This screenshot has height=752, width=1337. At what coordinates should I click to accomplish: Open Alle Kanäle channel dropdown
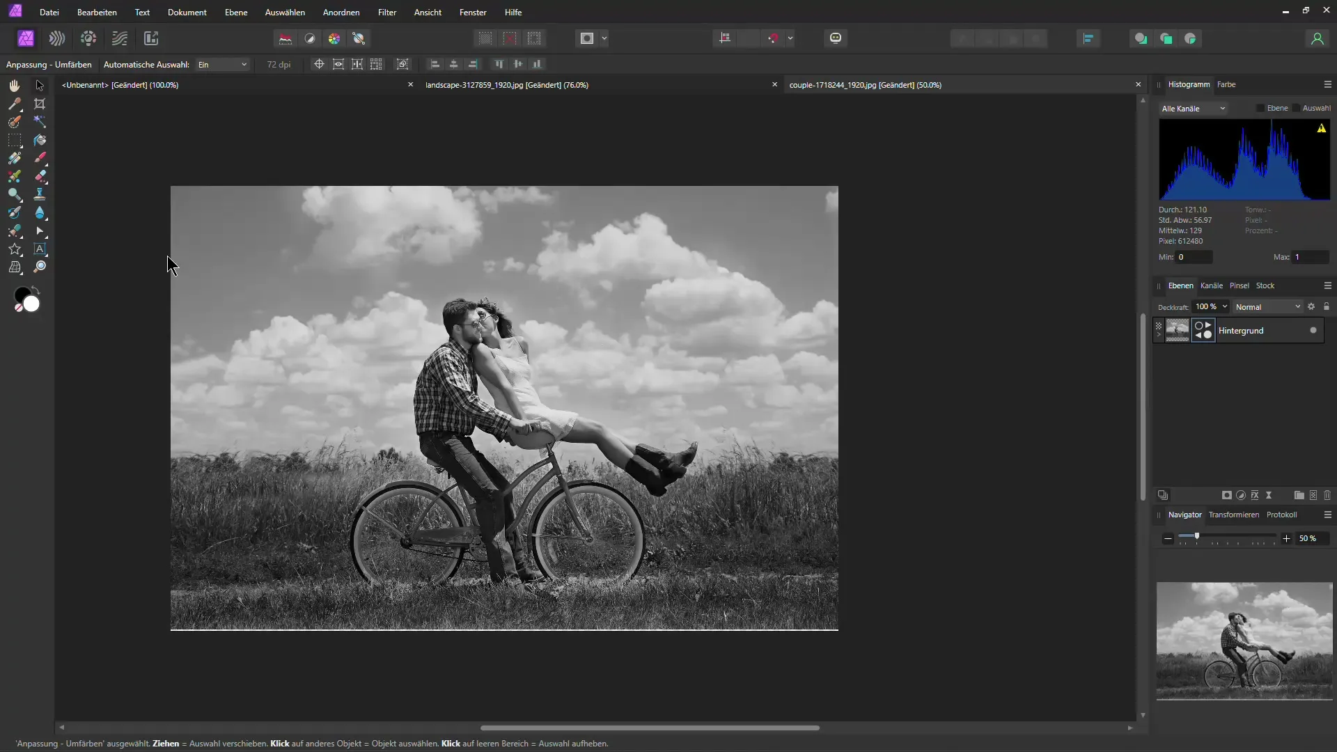click(1194, 108)
